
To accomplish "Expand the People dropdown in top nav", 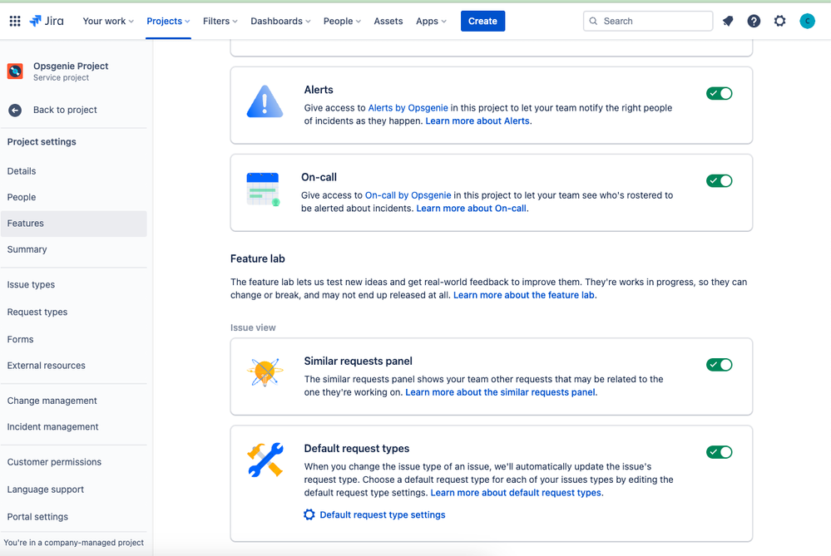I will click(x=342, y=21).
